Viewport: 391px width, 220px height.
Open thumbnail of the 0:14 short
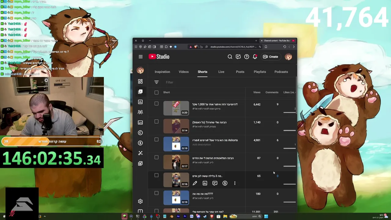pyautogui.click(x=176, y=126)
